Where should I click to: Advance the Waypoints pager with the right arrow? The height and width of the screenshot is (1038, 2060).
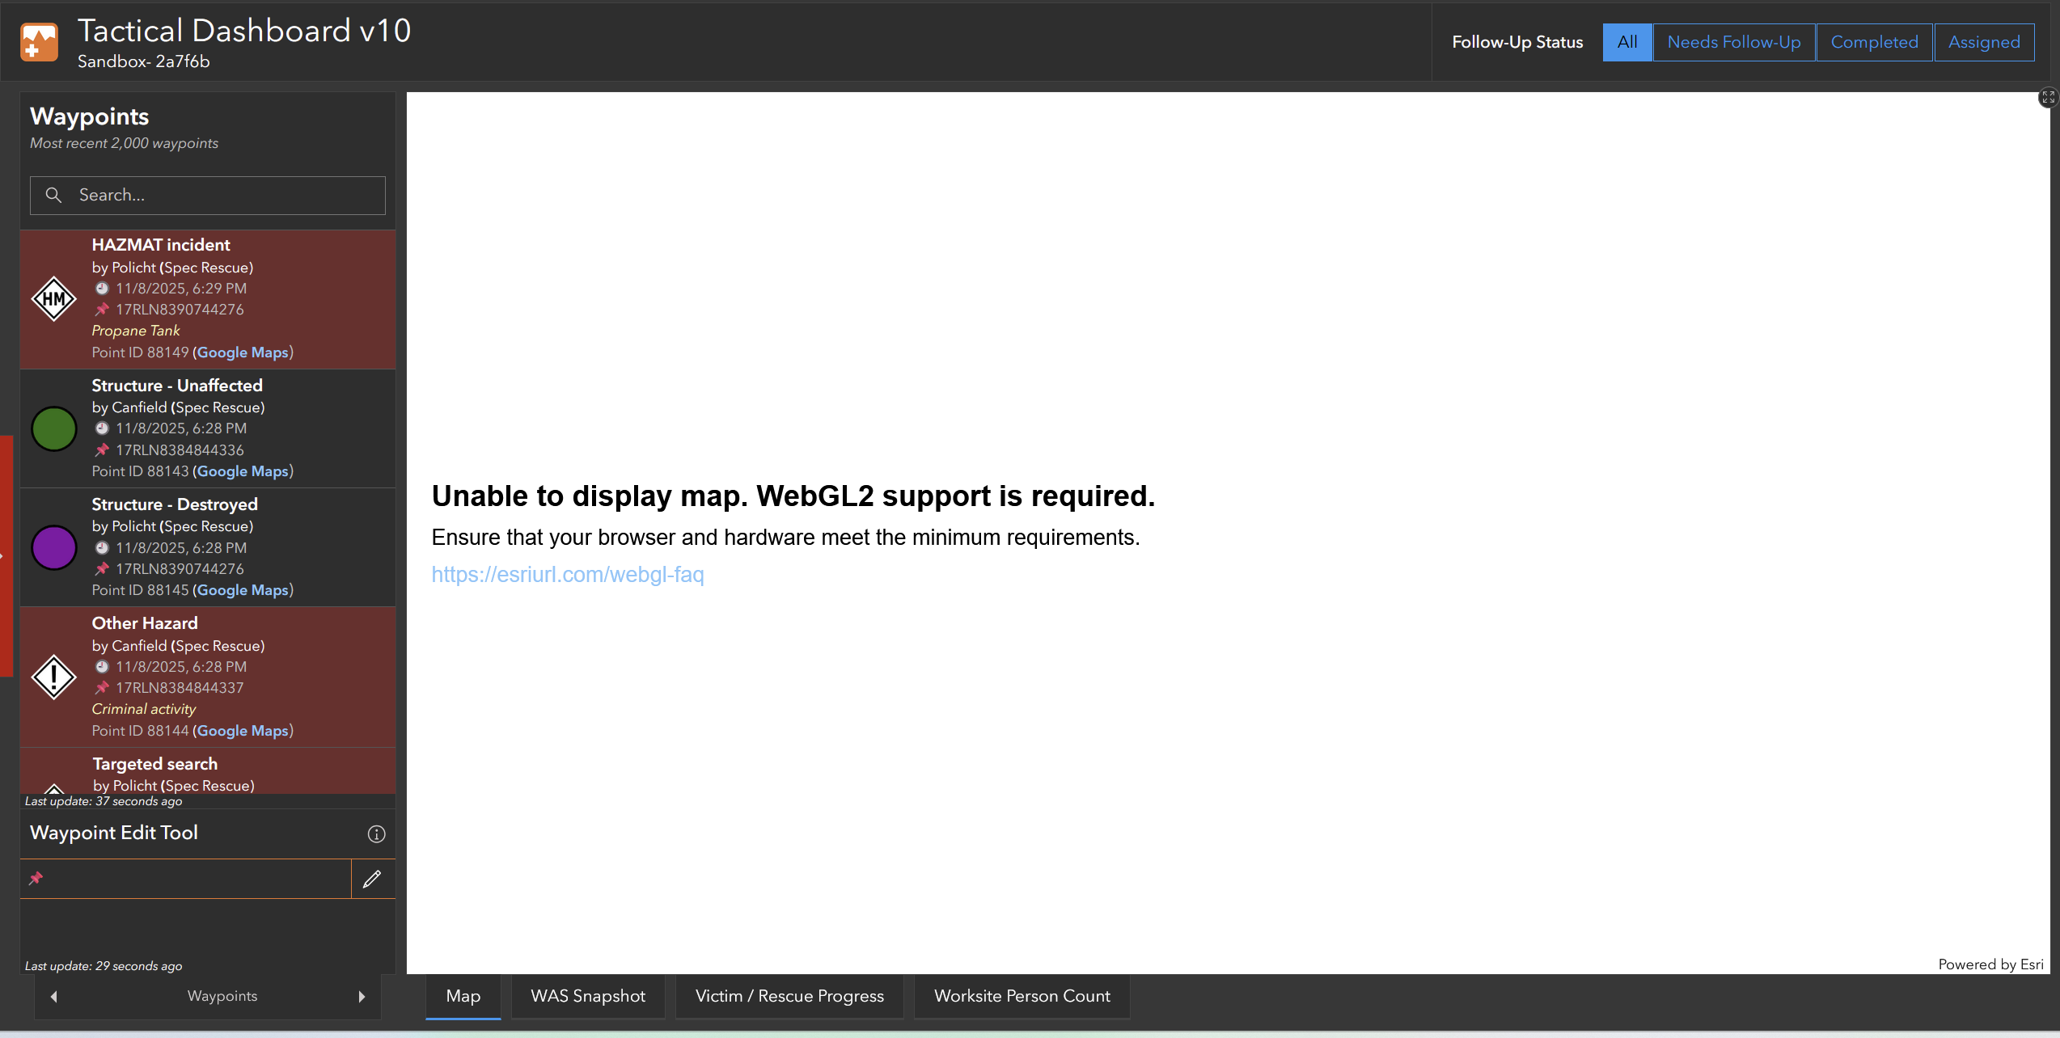[x=361, y=996]
